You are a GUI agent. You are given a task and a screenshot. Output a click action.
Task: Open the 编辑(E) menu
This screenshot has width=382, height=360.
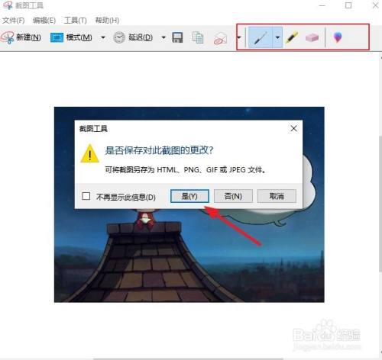coord(44,21)
